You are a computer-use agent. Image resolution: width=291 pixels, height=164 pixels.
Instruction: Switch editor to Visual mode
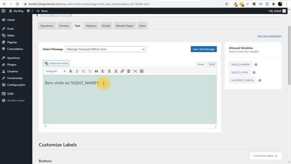201,64
